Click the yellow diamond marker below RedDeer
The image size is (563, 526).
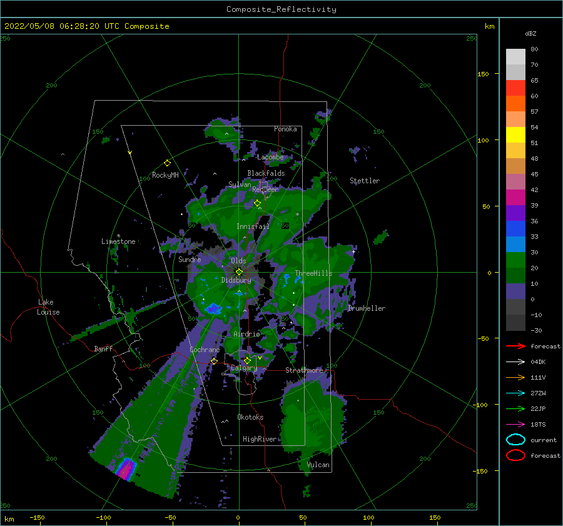pyautogui.click(x=257, y=203)
